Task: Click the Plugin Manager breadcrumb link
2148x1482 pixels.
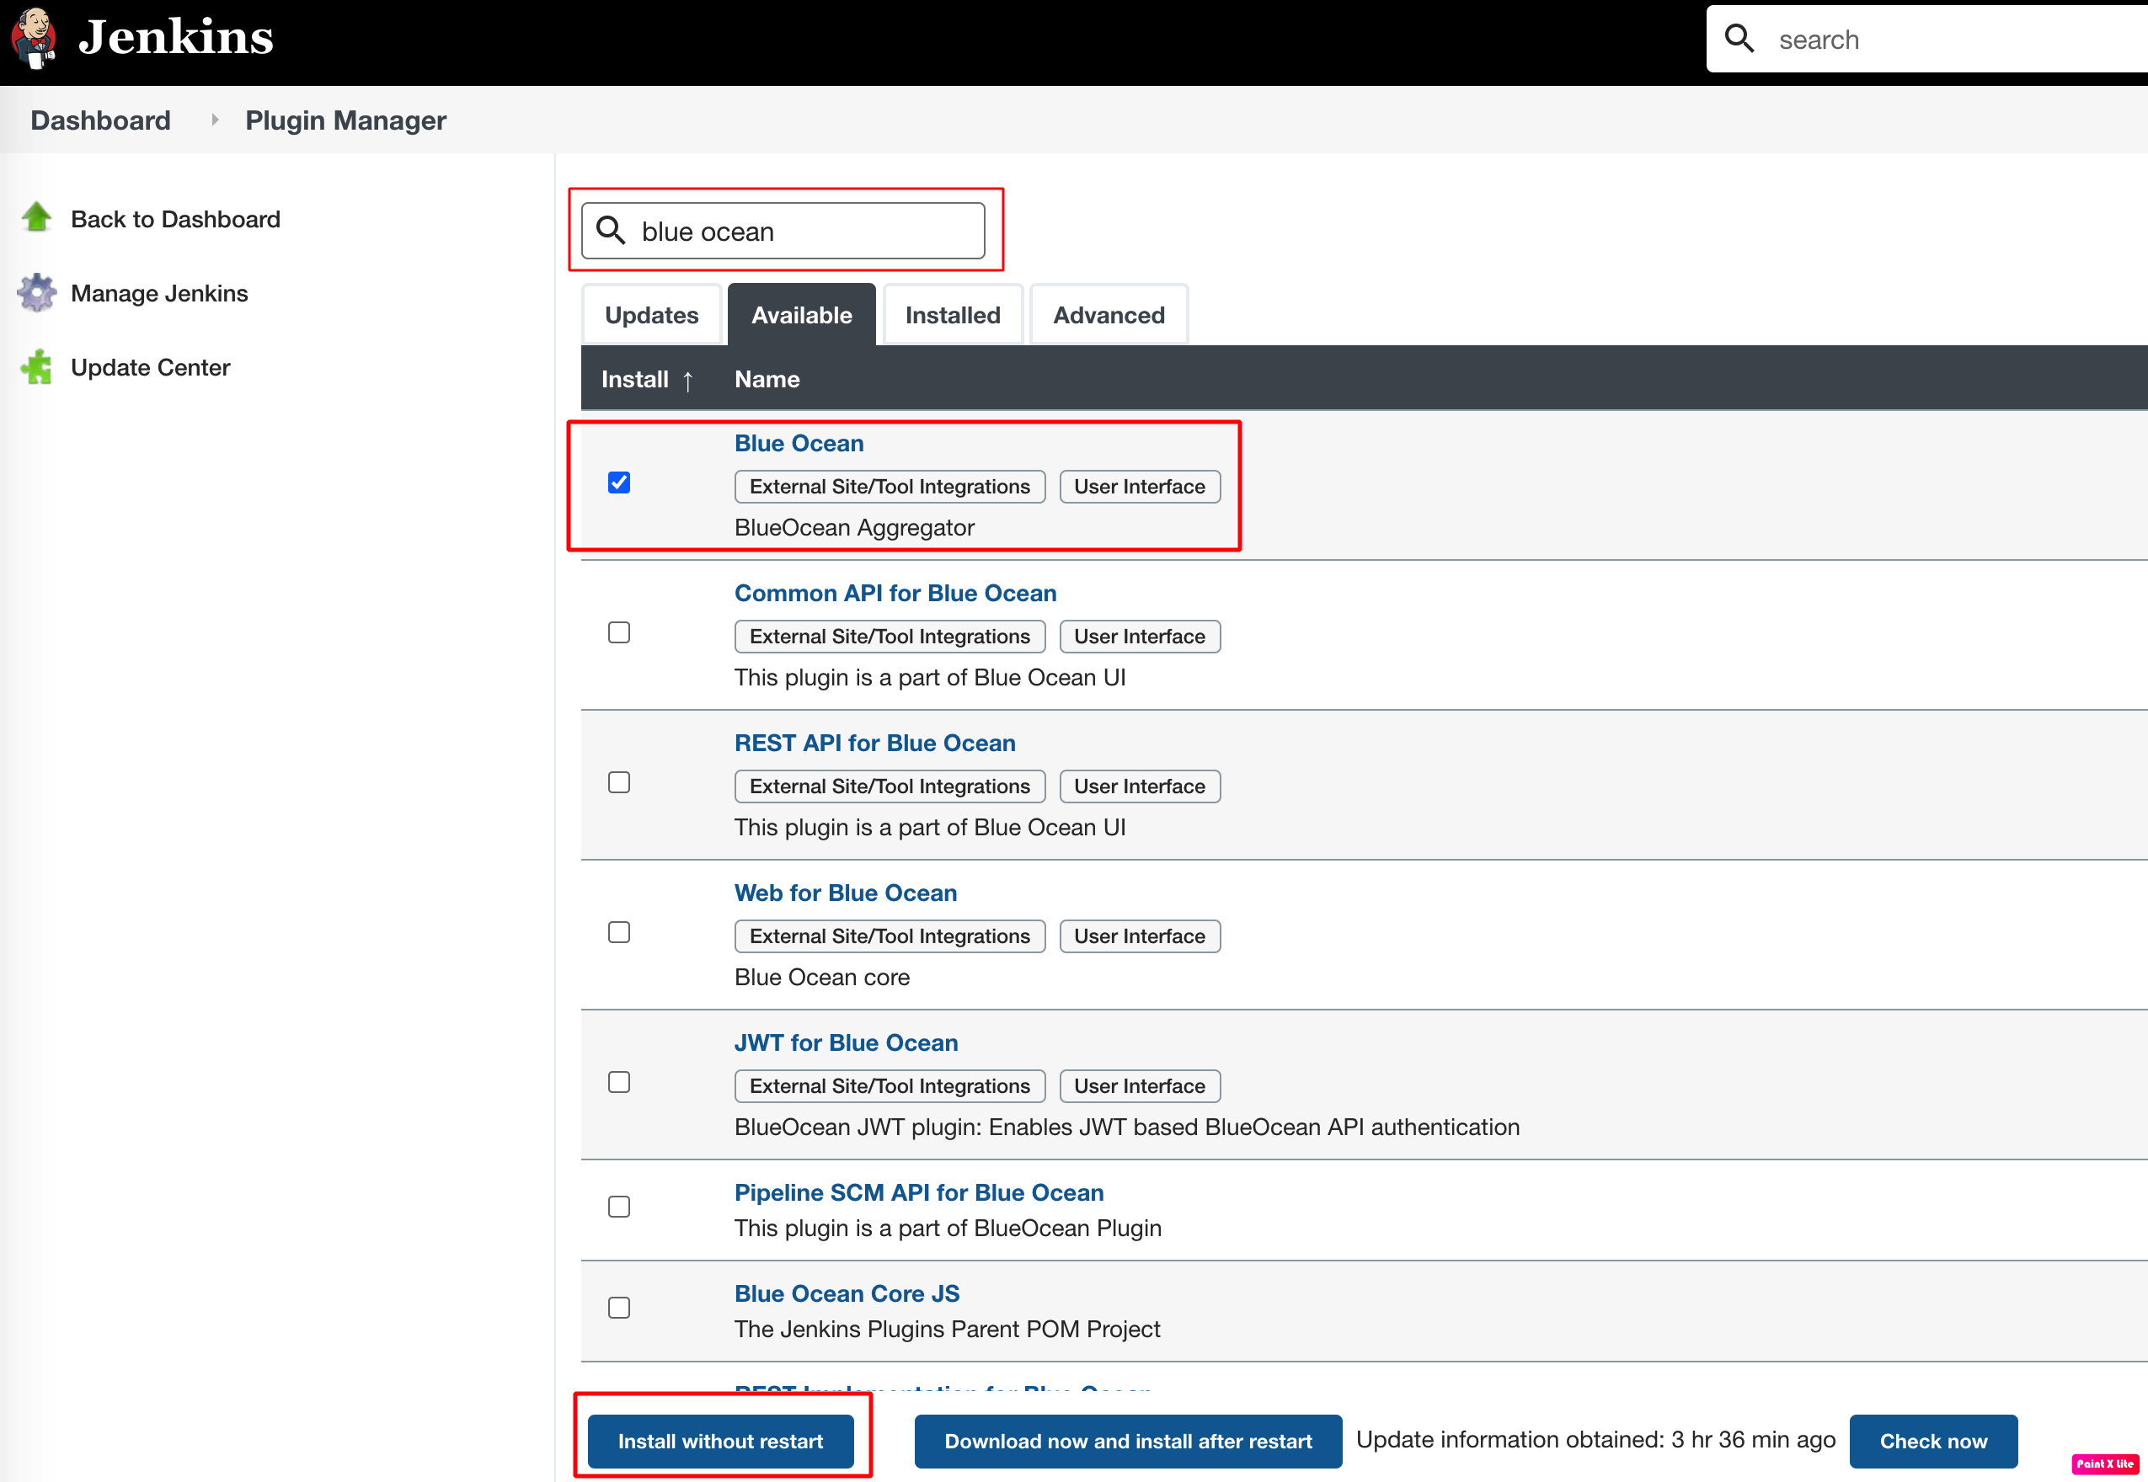Action: pyautogui.click(x=345, y=120)
